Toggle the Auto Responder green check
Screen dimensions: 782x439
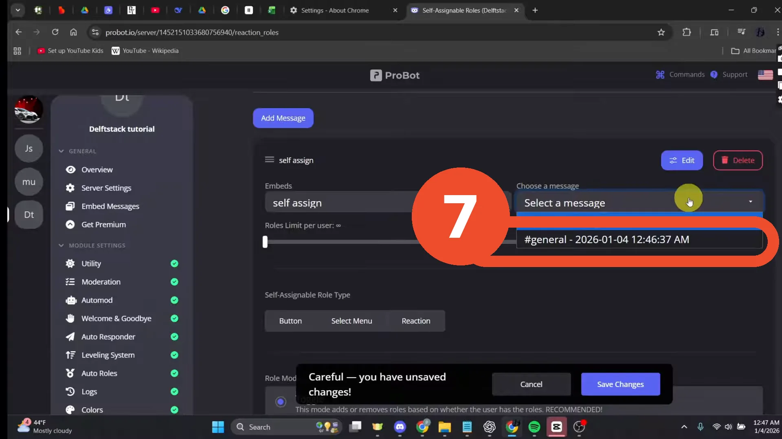(174, 337)
